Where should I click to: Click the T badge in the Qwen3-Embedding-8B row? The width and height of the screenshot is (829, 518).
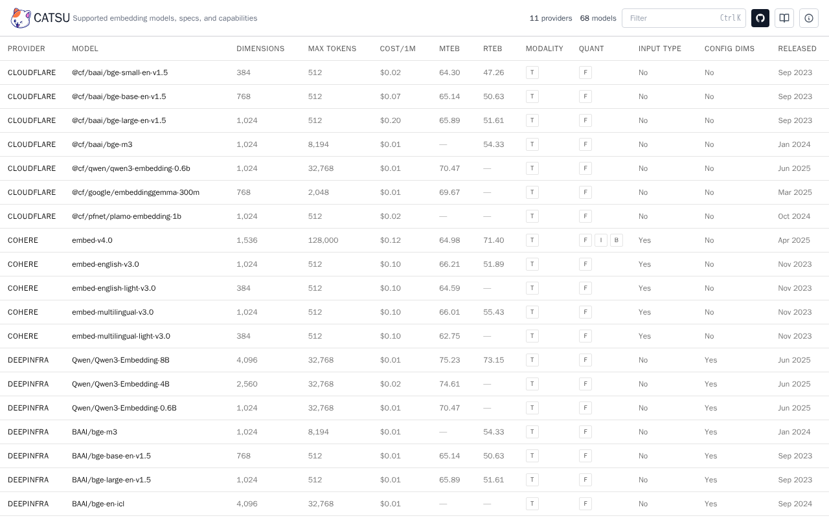pos(532,360)
